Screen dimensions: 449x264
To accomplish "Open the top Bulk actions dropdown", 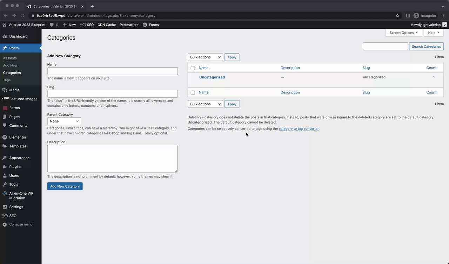I will (x=205, y=57).
